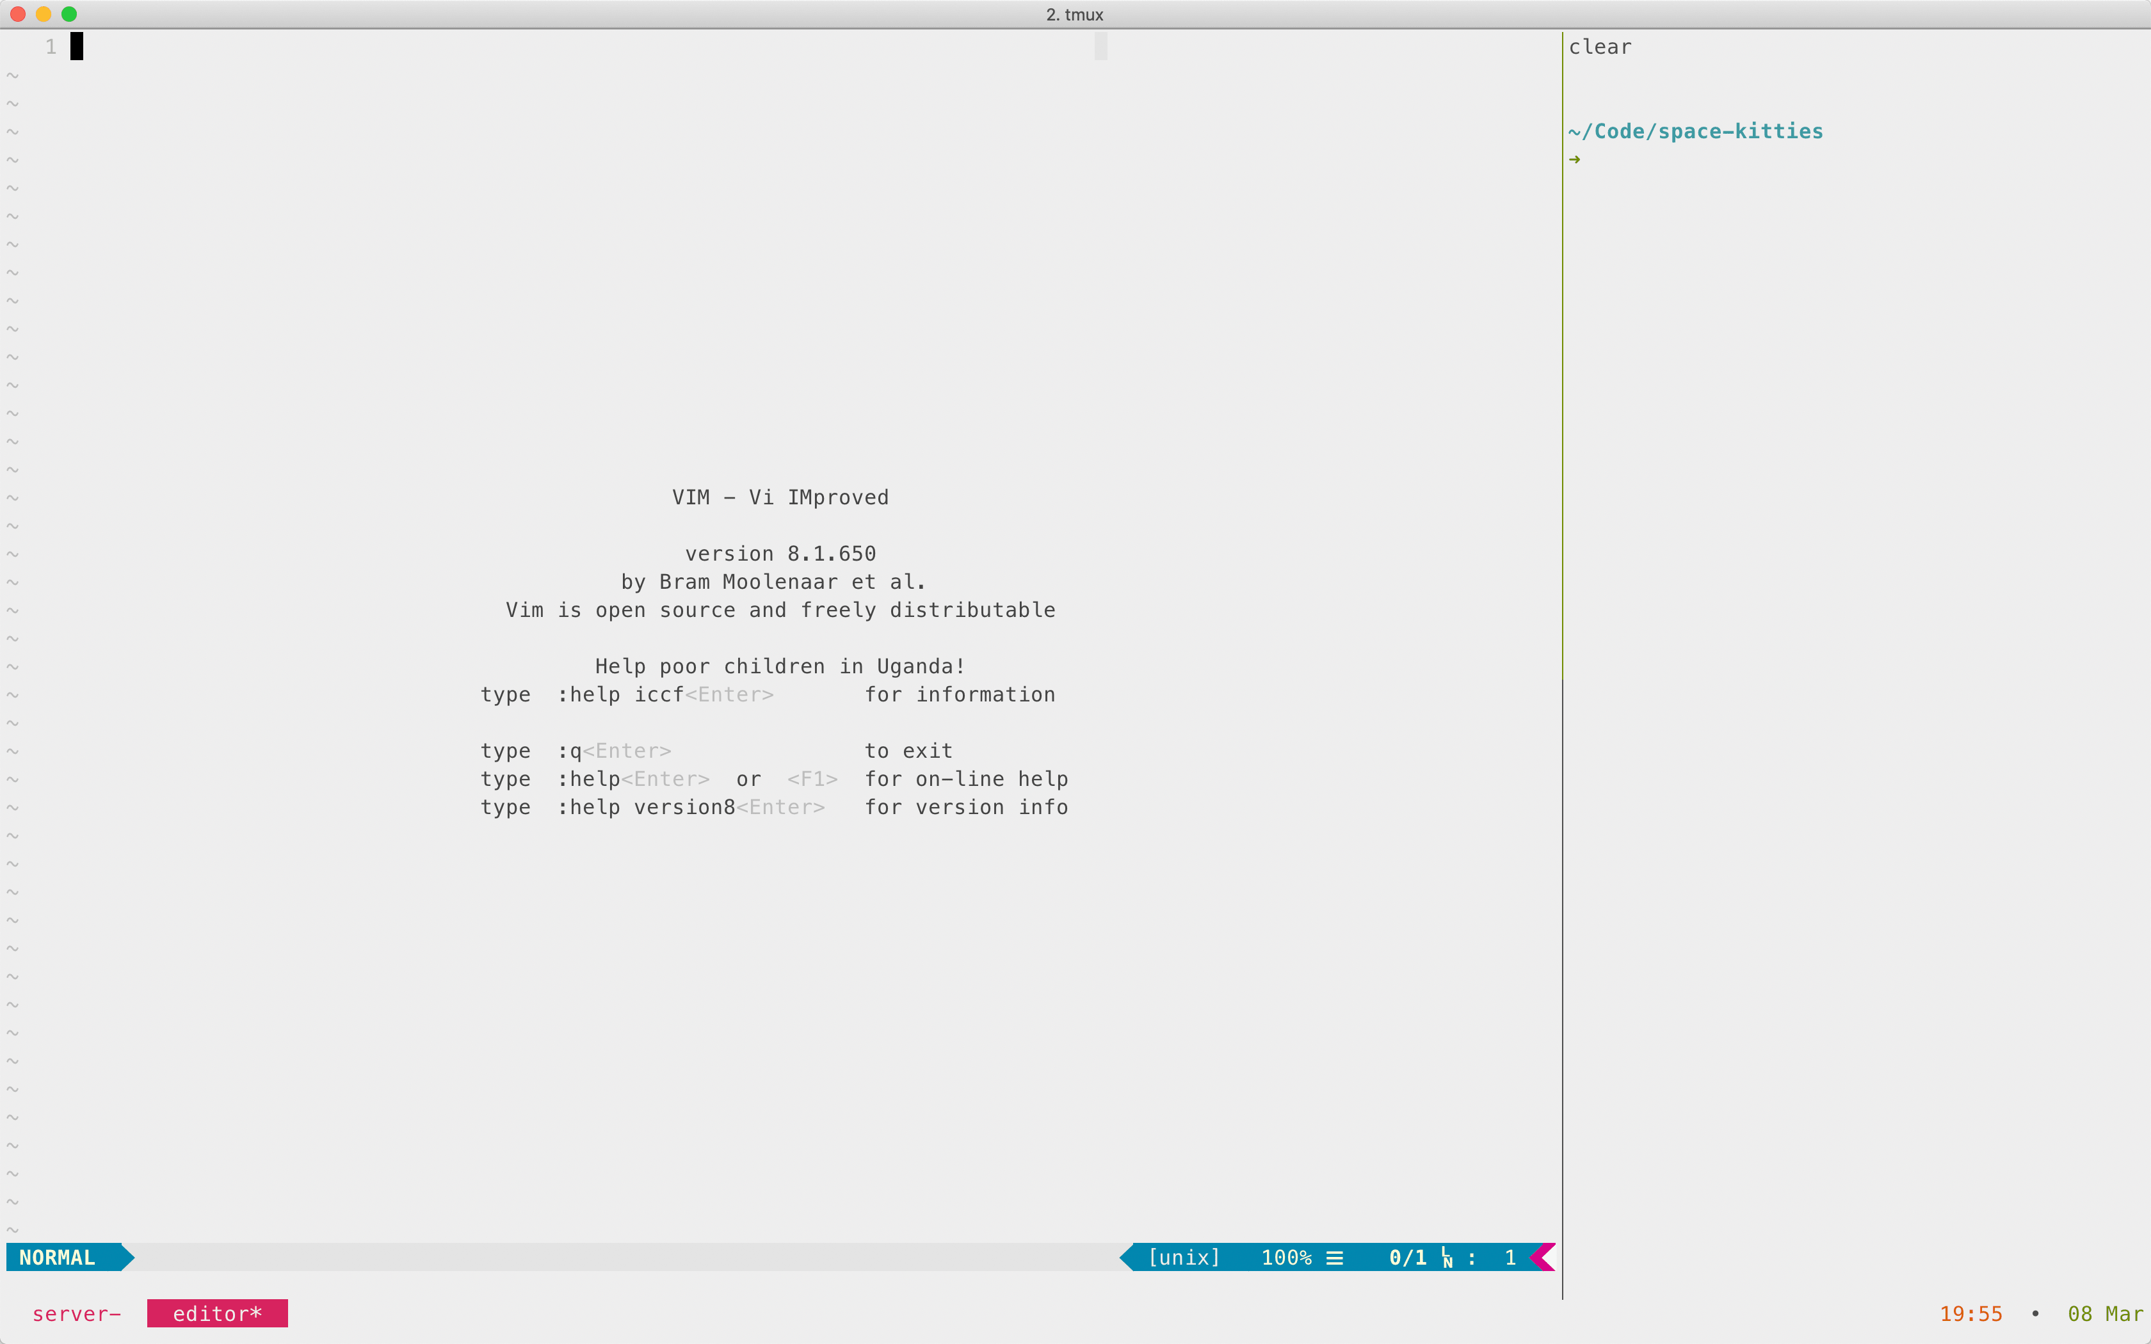
Task: Click the 'for version info' text
Action: pyautogui.click(x=966, y=808)
